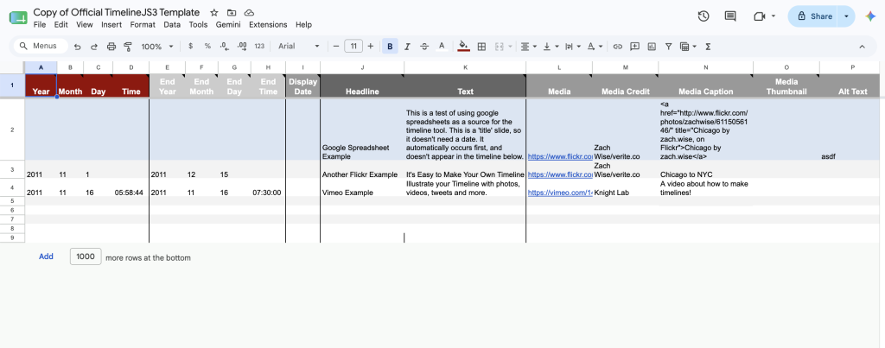This screenshot has width=885, height=348.
Task: Star this spreadsheet
Action: tap(214, 12)
